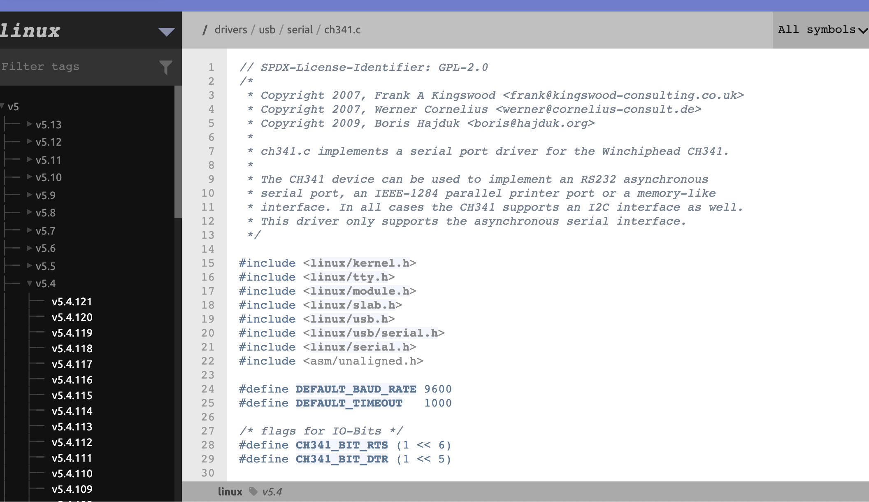Navigate to the serial breadcrumb entry
The image size is (869, 502).
pos(300,30)
